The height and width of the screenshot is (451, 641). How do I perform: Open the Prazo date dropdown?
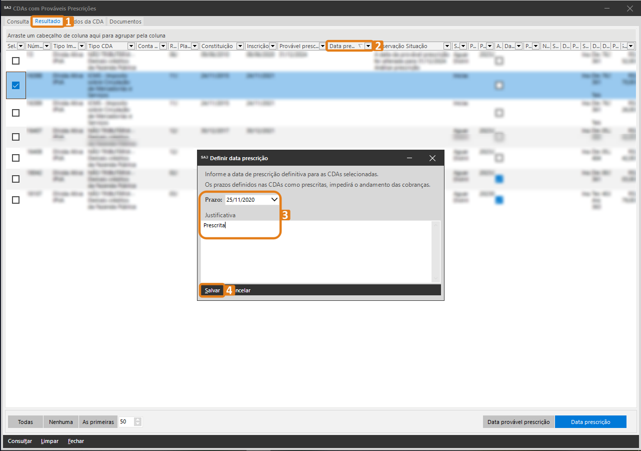pyautogui.click(x=274, y=199)
